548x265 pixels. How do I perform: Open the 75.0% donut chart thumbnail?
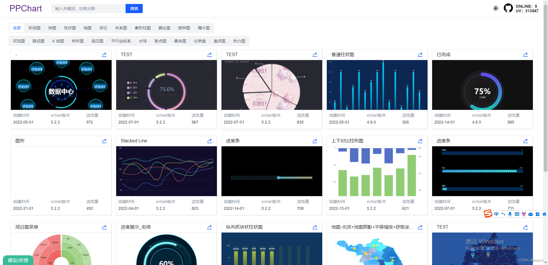[166, 85]
